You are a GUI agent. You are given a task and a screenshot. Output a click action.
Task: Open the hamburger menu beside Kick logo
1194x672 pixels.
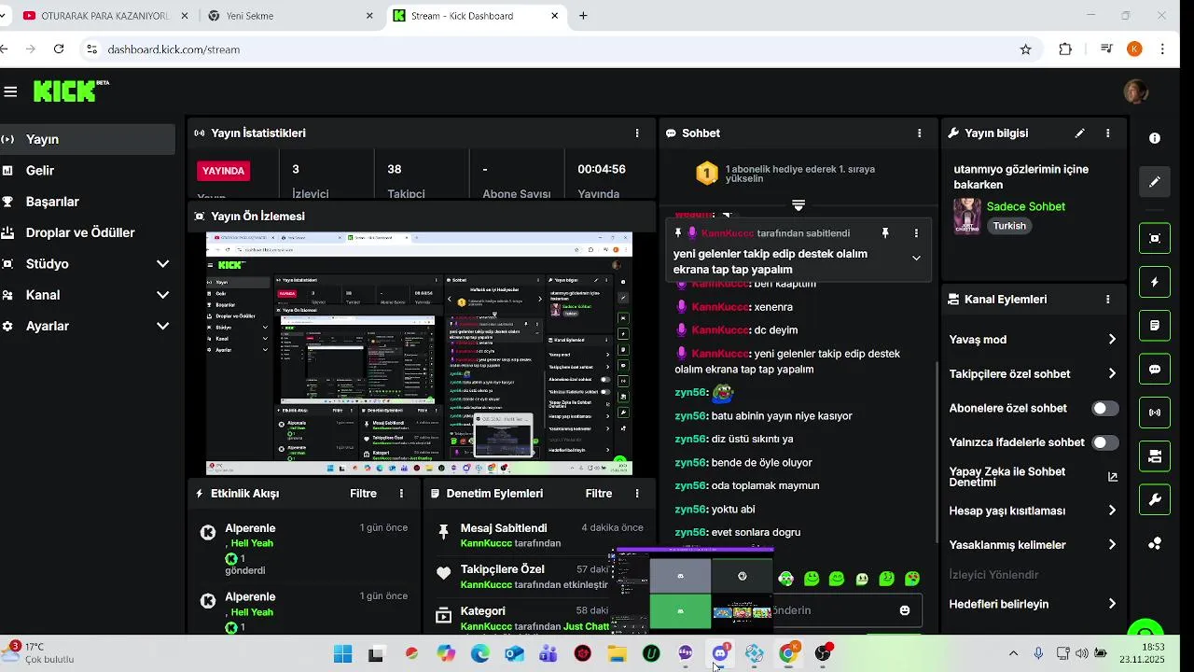(10, 91)
